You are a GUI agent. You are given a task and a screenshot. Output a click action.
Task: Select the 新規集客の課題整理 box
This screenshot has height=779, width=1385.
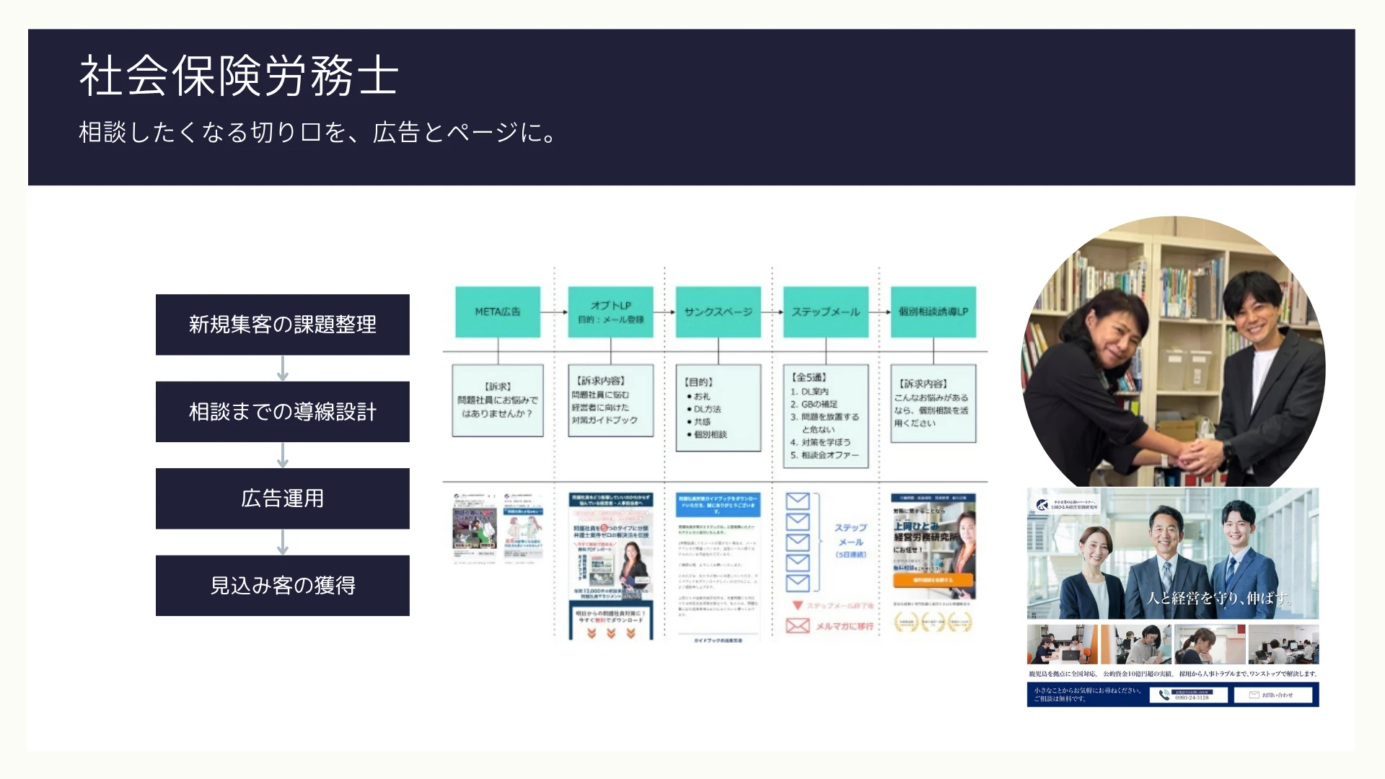283,325
